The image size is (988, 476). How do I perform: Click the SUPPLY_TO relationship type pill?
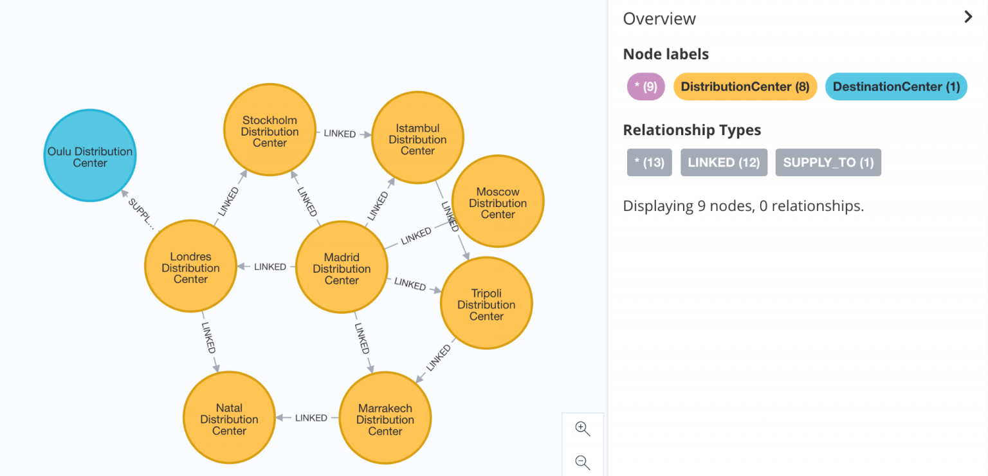[828, 162]
